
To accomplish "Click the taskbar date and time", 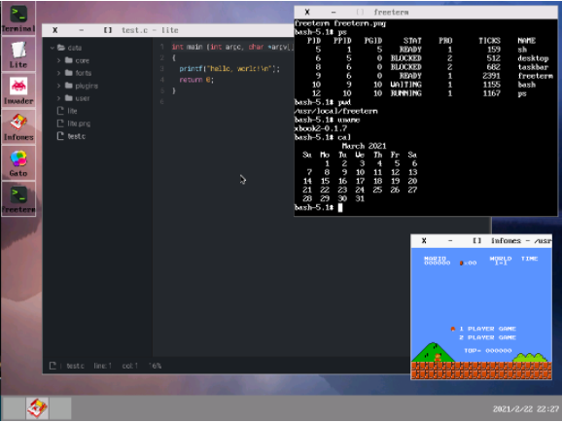I will pyautogui.click(x=525, y=409).
